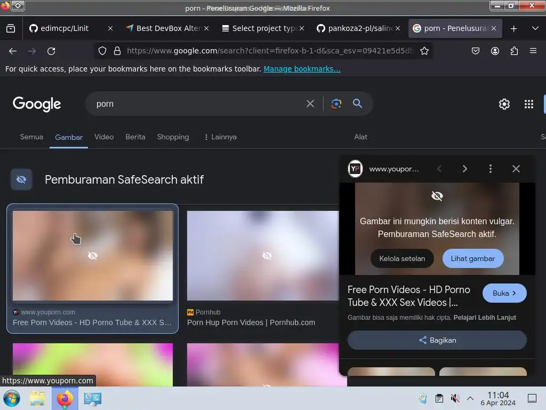Open the Firefox account icon
The image size is (546, 410).
[495, 51]
